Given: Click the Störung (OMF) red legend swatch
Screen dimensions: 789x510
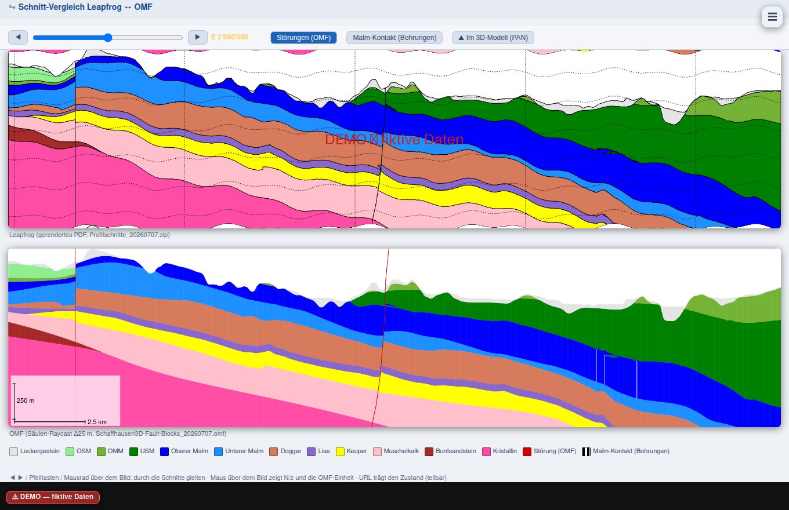Looking at the screenshot, I should point(527,451).
